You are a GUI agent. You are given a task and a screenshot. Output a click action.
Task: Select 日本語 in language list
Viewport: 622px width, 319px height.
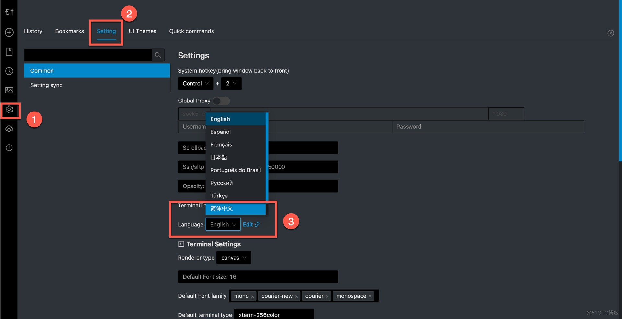tap(236, 157)
